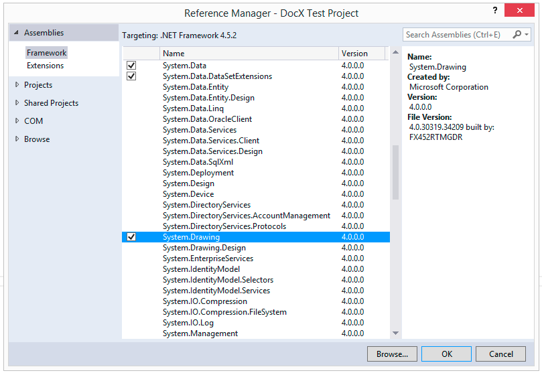Viewport: 542px width, 375px height.
Task: Uncheck the System.Data checkbox
Action: [x=131, y=66]
